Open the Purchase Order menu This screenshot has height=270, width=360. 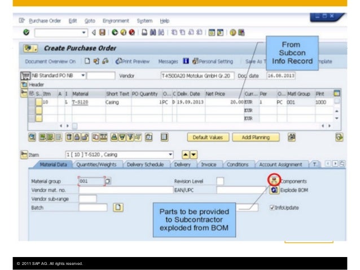pos(45,21)
